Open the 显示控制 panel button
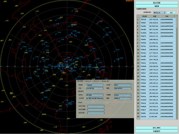Screen dimensions: 179x134 156,3
